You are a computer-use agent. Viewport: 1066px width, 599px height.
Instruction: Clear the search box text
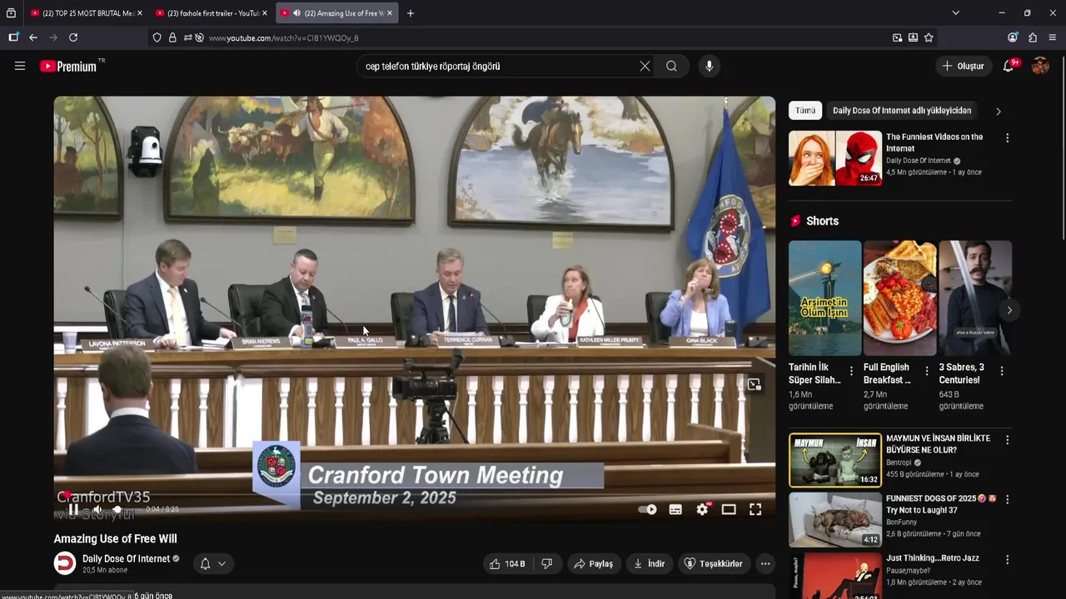tap(645, 66)
